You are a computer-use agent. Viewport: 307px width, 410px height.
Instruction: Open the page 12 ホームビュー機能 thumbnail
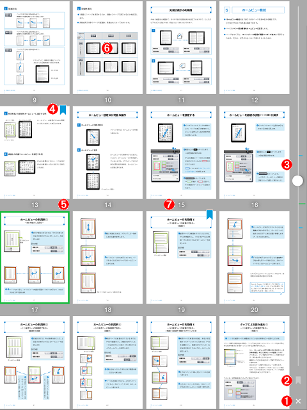click(x=255, y=48)
